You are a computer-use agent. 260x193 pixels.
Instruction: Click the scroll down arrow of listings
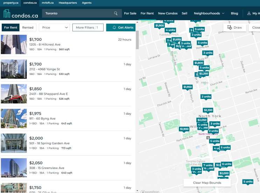pyautogui.click(x=137, y=191)
